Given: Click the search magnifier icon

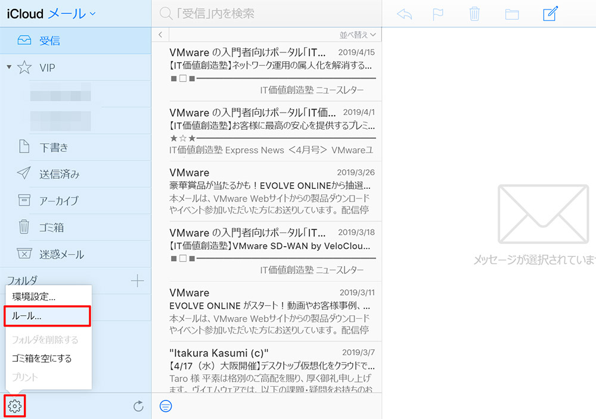Looking at the screenshot, I should coord(166,14).
